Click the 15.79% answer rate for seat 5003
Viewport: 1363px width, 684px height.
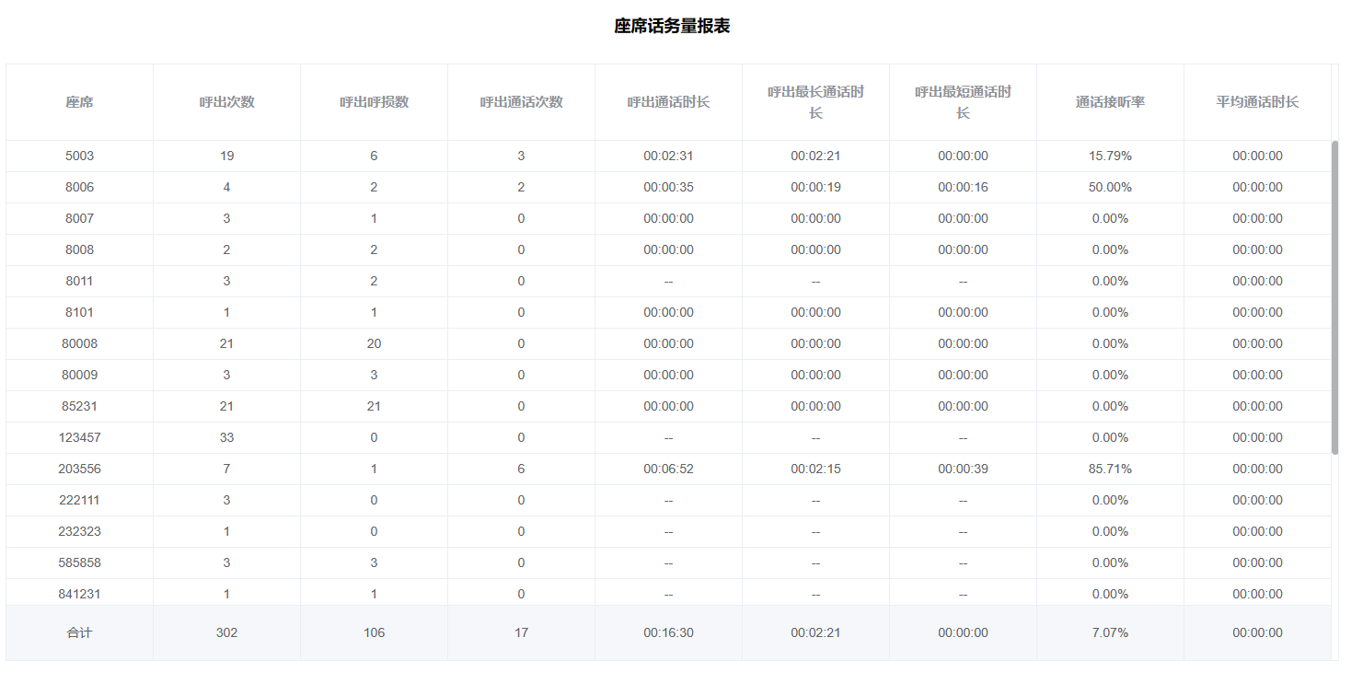click(1110, 157)
